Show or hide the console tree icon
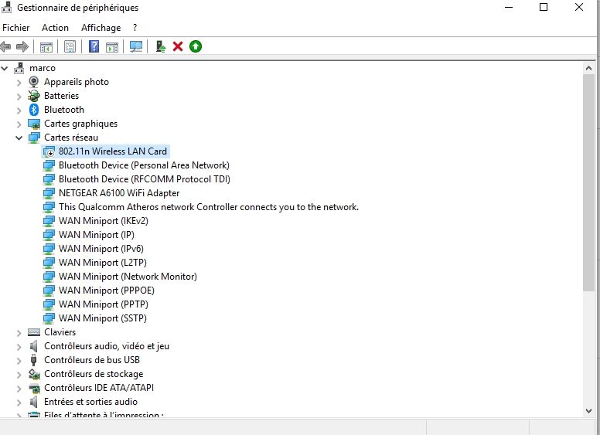The width and height of the screenshot is (600, 435). pos(46,47)
